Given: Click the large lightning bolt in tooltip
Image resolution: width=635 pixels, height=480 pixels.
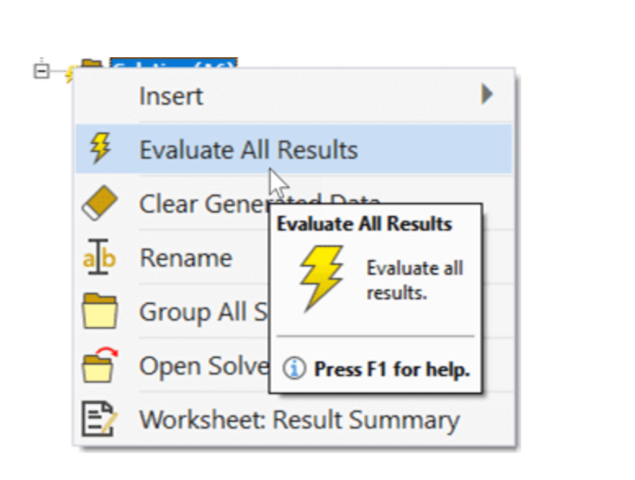Looking at the screenshot, I should [322, 279].
